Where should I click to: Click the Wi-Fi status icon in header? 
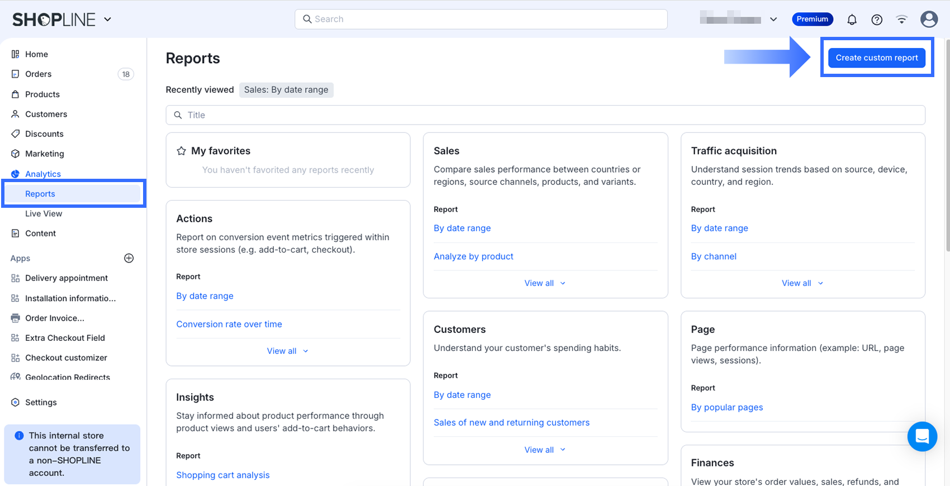pos(901,20)
